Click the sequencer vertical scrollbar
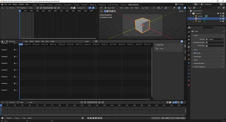 click(152, 72)
